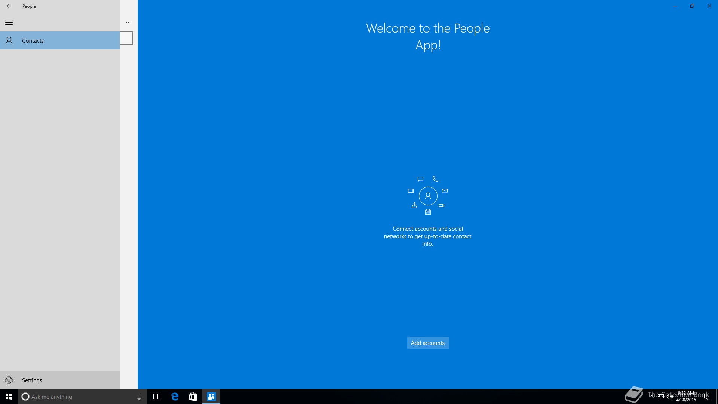Click the taskbar clock showing 4/30/2016
Viewport: 718px width, 404px height.
686,397
